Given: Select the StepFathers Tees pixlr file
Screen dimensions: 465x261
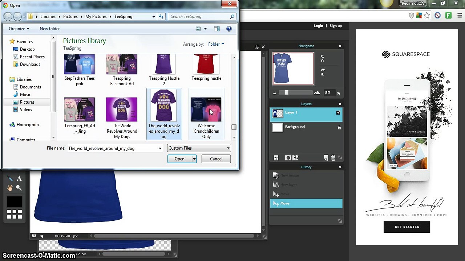Looking at the screenshot, I should tap(80, 71).
